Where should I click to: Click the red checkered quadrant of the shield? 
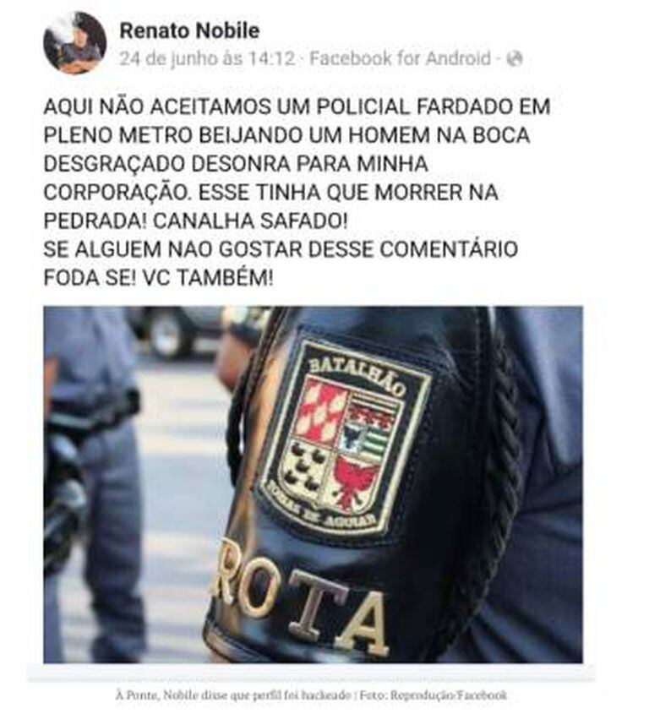319,408
